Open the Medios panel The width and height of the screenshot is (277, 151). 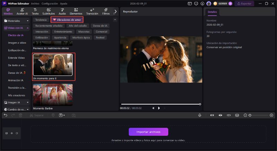8,11
